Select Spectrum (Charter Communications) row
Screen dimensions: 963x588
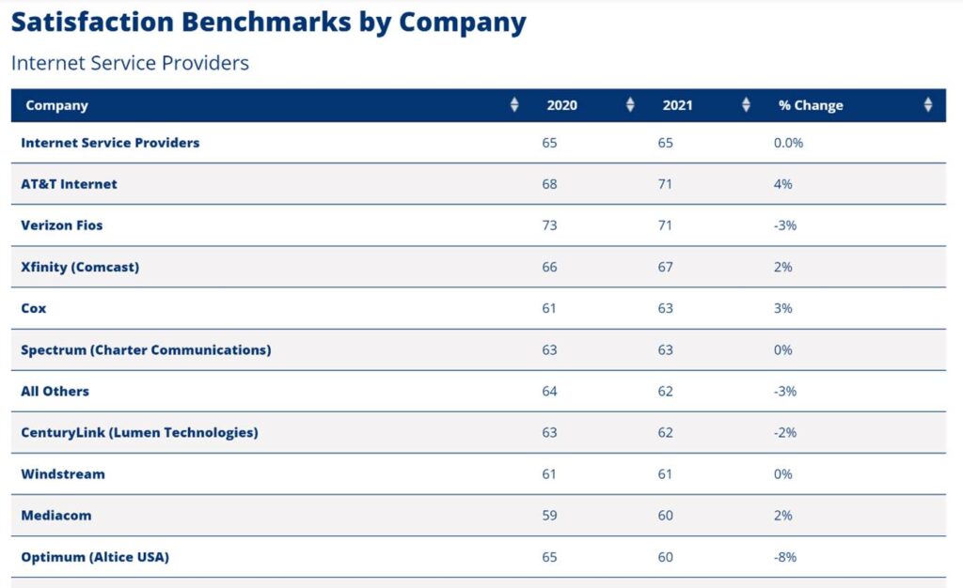coord(146,349)
